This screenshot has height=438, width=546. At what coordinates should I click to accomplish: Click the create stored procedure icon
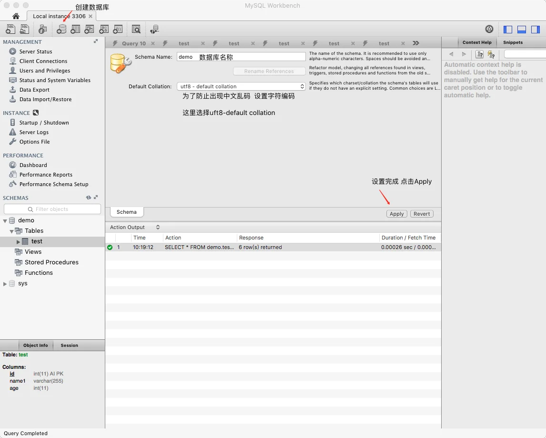pos(104,29)
